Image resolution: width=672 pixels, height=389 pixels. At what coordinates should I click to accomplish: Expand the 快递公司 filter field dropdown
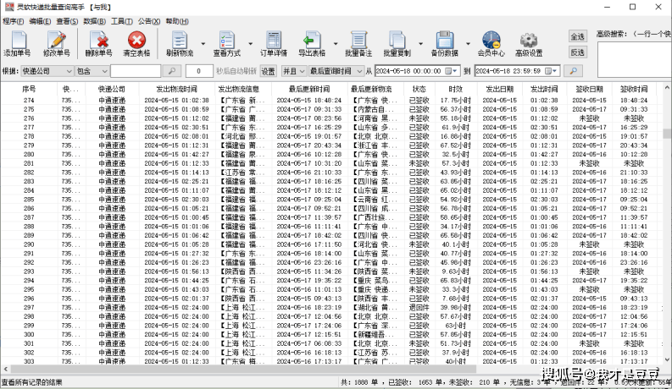coord(69,71)
